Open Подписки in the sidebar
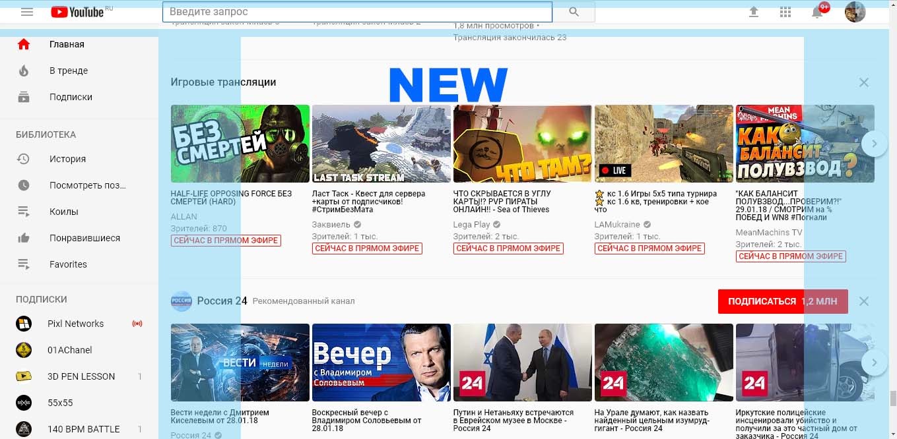 tap(71, 97)
